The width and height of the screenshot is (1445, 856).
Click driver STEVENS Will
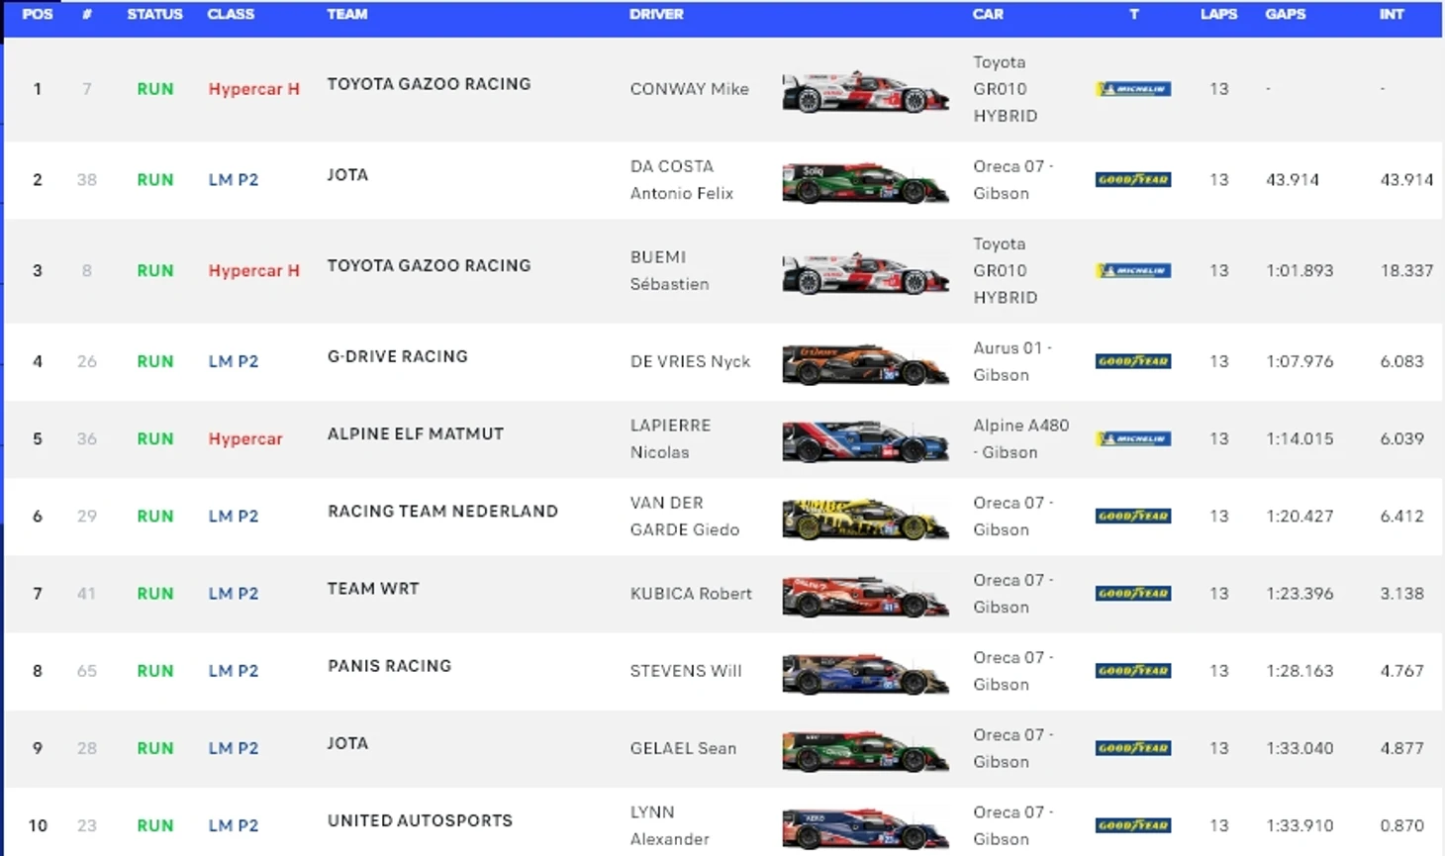(x=686, y=671)
